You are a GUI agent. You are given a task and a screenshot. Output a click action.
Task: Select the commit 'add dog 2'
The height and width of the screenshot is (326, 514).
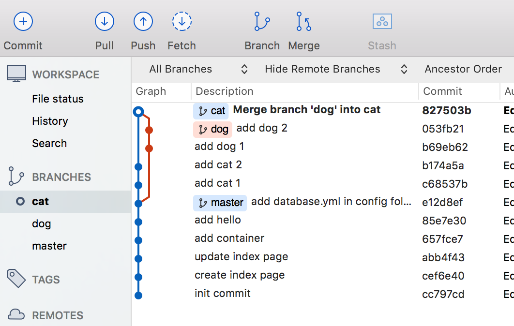coord(262,129)
